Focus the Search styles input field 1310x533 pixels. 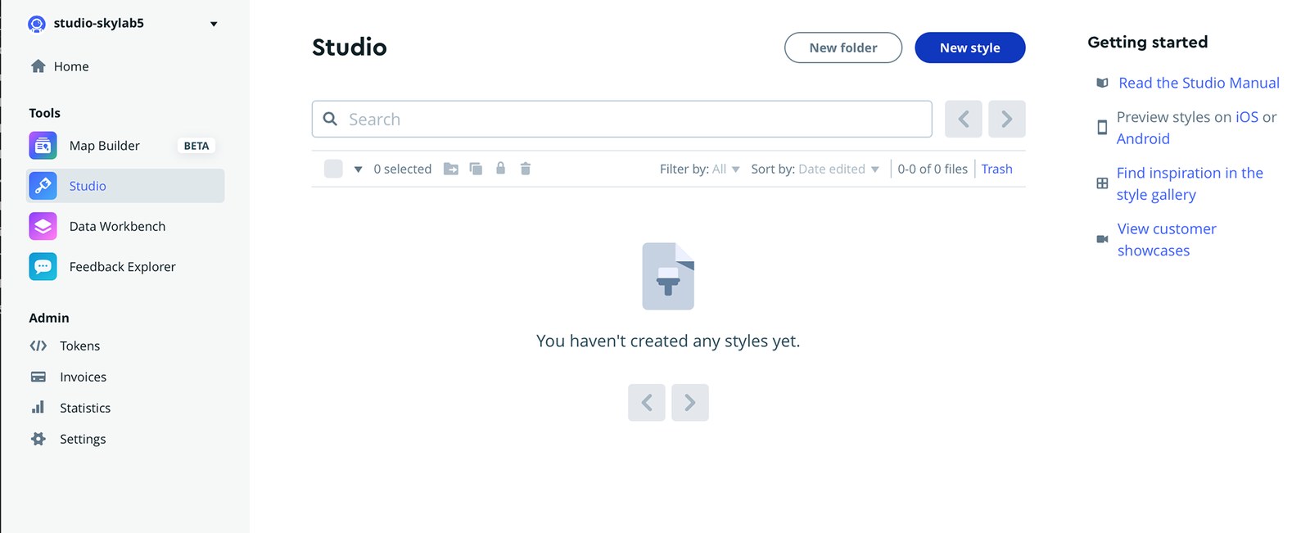(x=622, y=119)
